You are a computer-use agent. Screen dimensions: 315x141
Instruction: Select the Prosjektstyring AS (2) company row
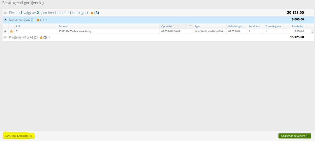point(158,37)
